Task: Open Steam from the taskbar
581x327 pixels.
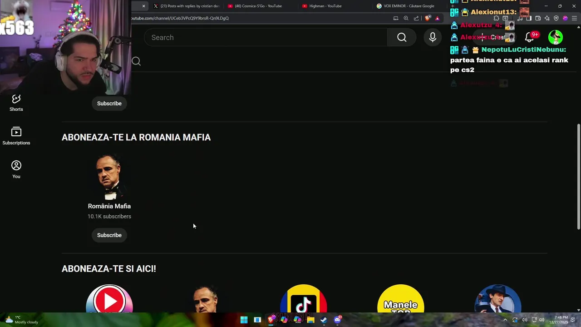Action: (x=324, y=320)
